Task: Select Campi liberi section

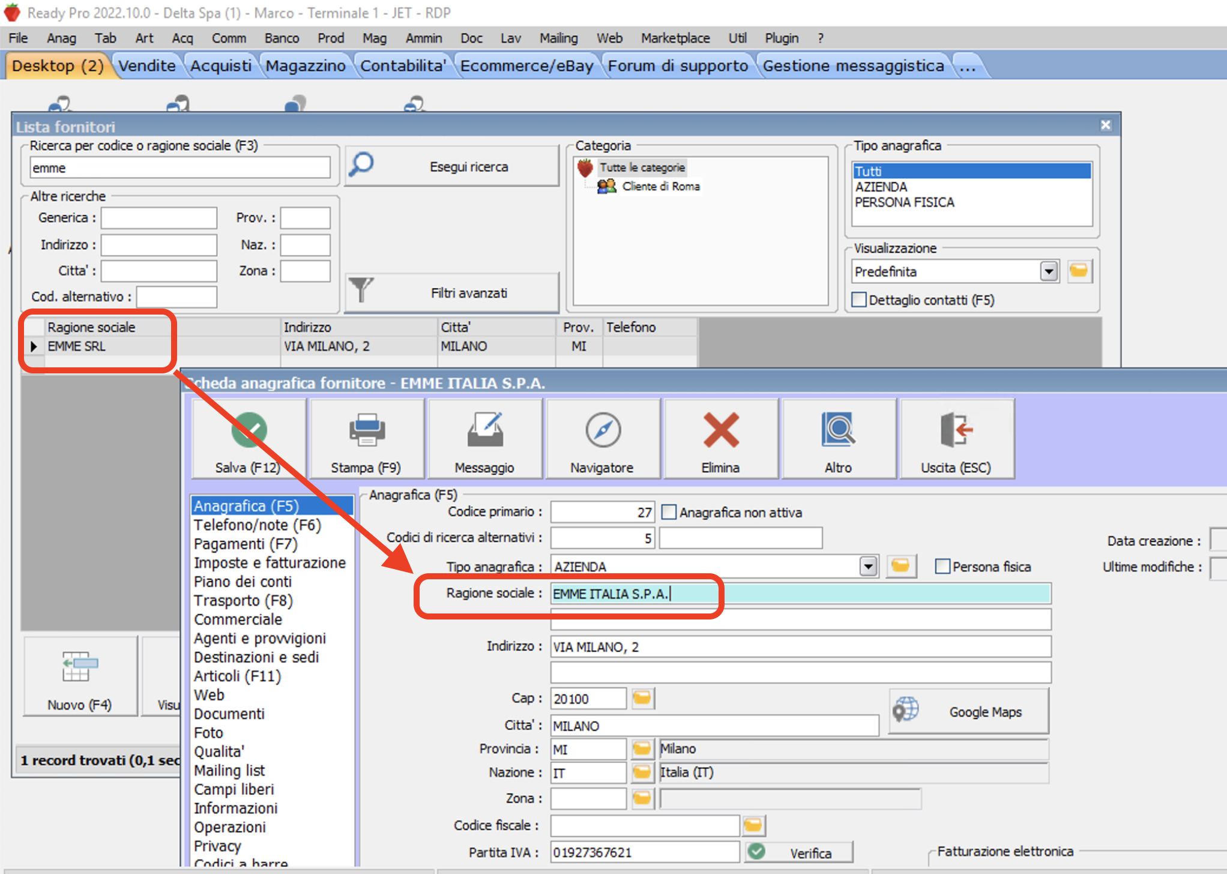Action: coord(234,789)
